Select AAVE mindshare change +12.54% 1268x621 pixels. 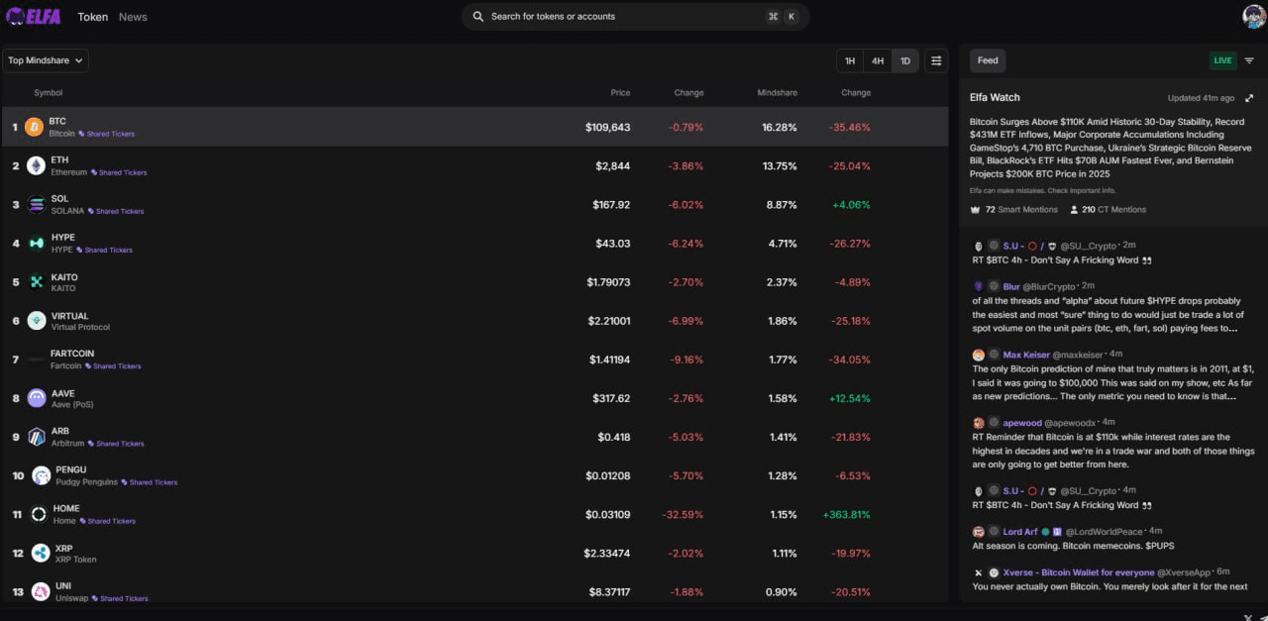pyautogui.click(x=849, y=398)
